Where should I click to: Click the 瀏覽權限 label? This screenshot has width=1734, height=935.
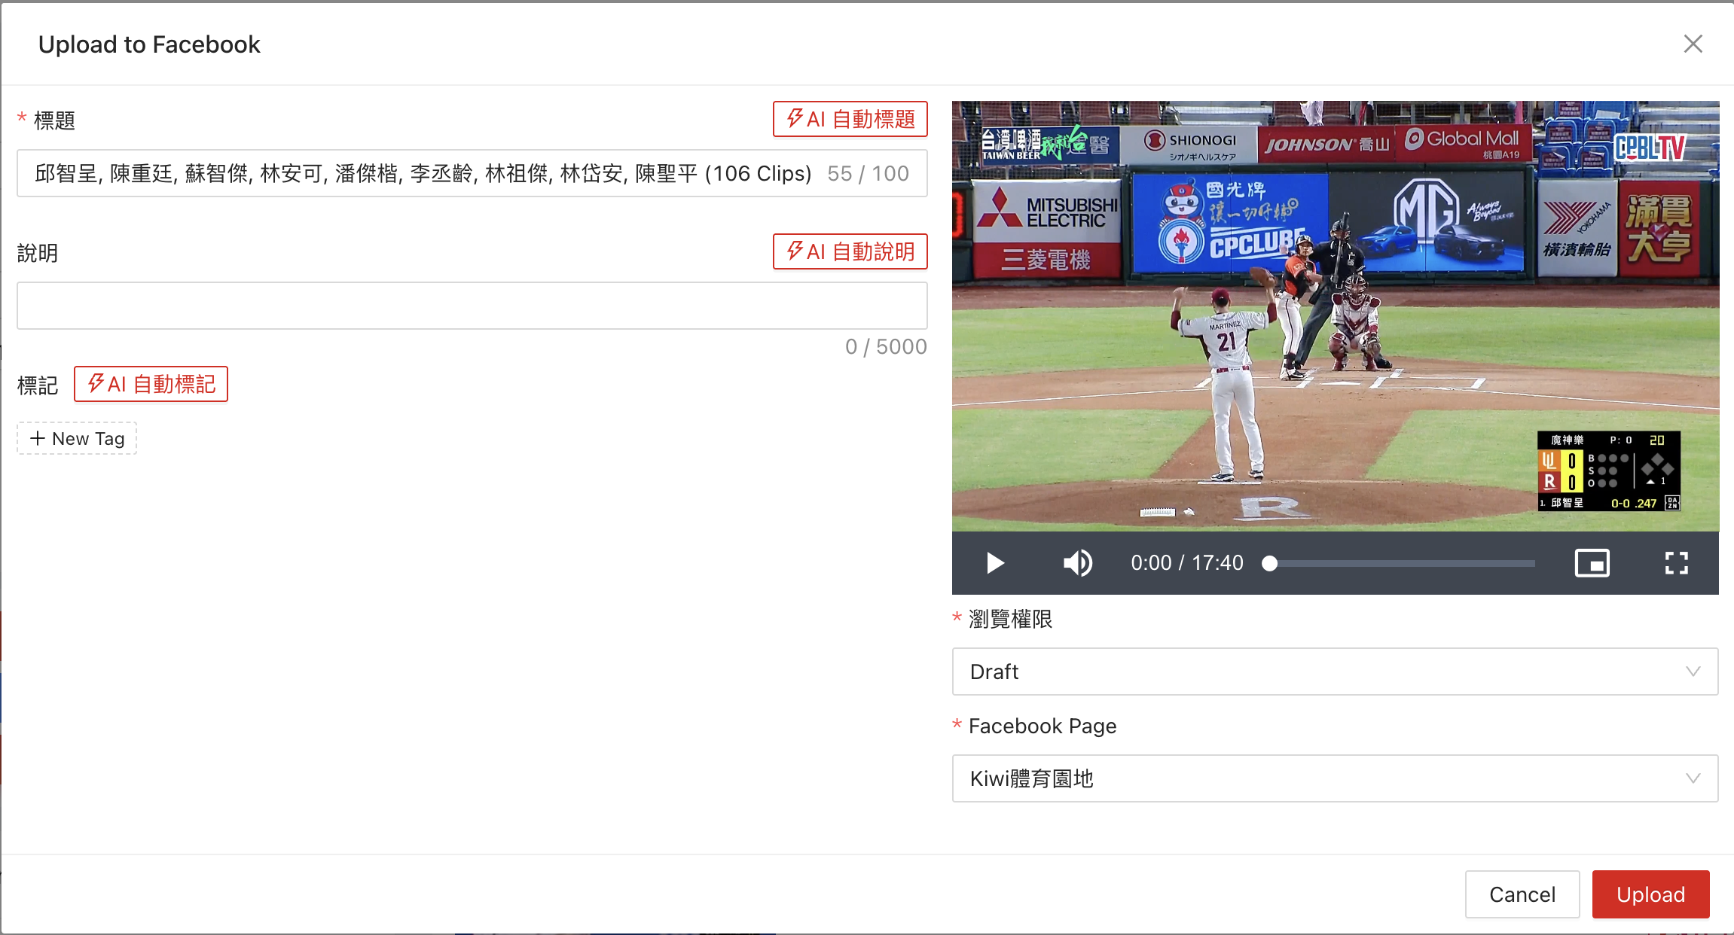tap(1010, 620)
